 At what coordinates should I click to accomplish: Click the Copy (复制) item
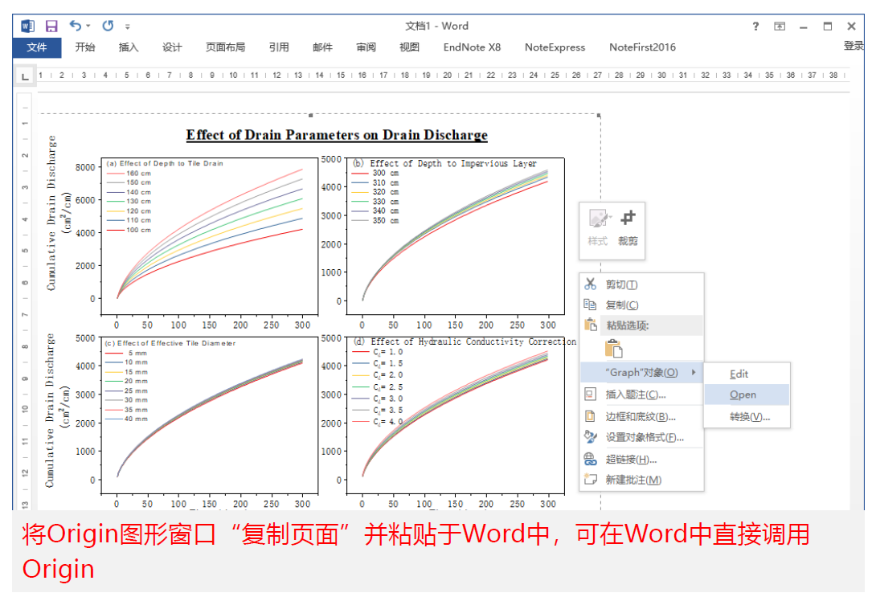pos(621,305)
